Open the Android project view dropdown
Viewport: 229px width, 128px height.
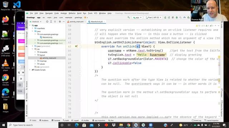pos(35,22)
